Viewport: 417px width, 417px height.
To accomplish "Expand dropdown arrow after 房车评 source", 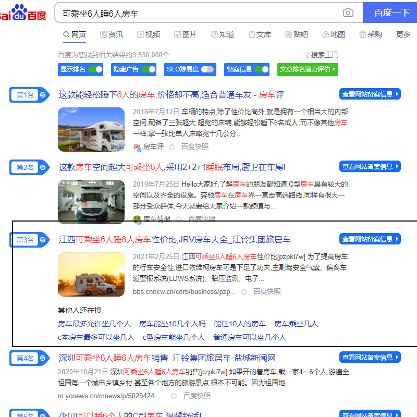I will pyautogui.click(x=172, y=147).
